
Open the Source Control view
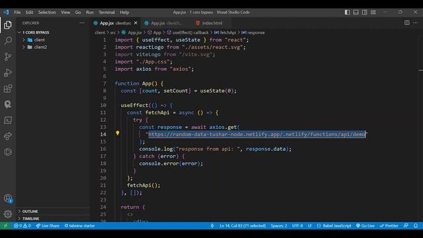coord(8,57)
